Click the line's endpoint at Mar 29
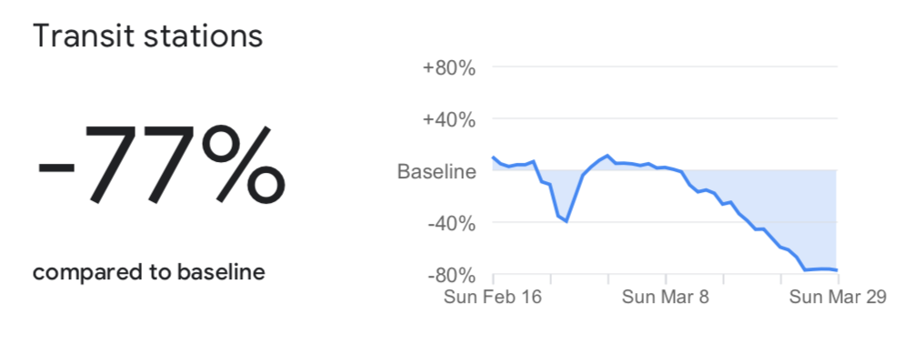Viewport: 913px width, 344px height. pos(838,270)
